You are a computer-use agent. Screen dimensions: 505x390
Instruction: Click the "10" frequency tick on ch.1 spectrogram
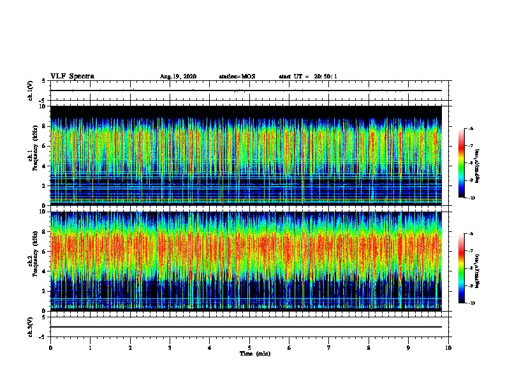(x=42, y=106)
